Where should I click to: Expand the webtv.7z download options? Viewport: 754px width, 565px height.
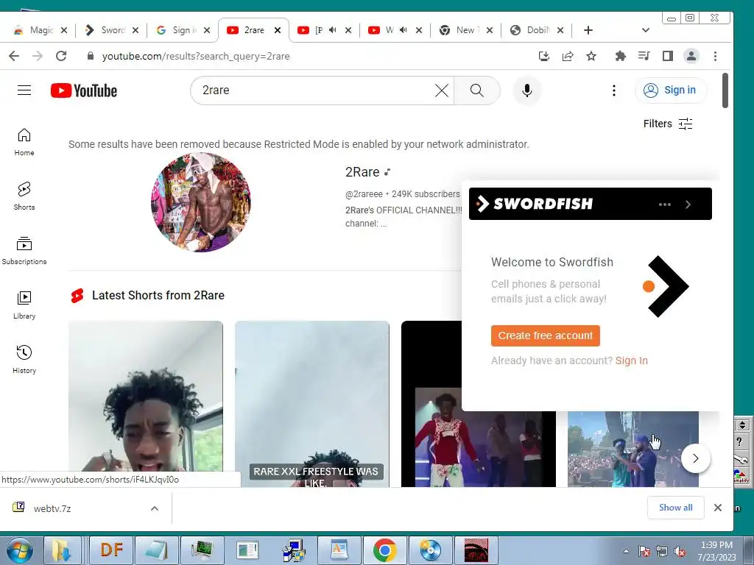click(x=155, y=508)
